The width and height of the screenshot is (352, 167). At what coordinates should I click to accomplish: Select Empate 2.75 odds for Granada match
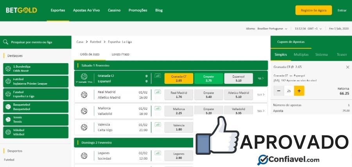click(208, 78)
